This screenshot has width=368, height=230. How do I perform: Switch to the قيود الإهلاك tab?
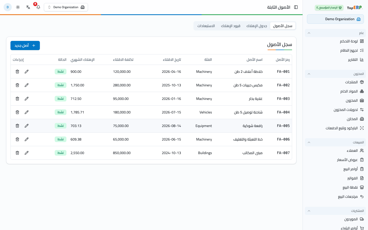pos(231,26)
